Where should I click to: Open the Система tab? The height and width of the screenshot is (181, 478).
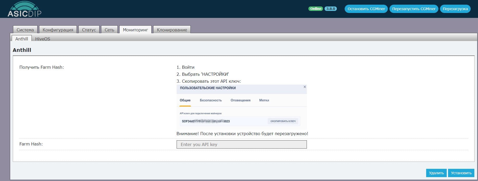tap(25, 30)
